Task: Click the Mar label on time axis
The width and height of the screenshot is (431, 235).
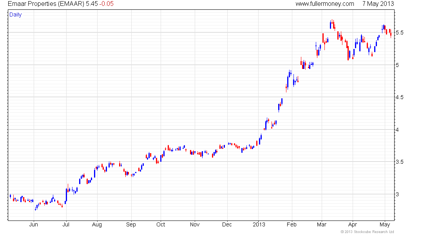Action: tap(322, 224)
